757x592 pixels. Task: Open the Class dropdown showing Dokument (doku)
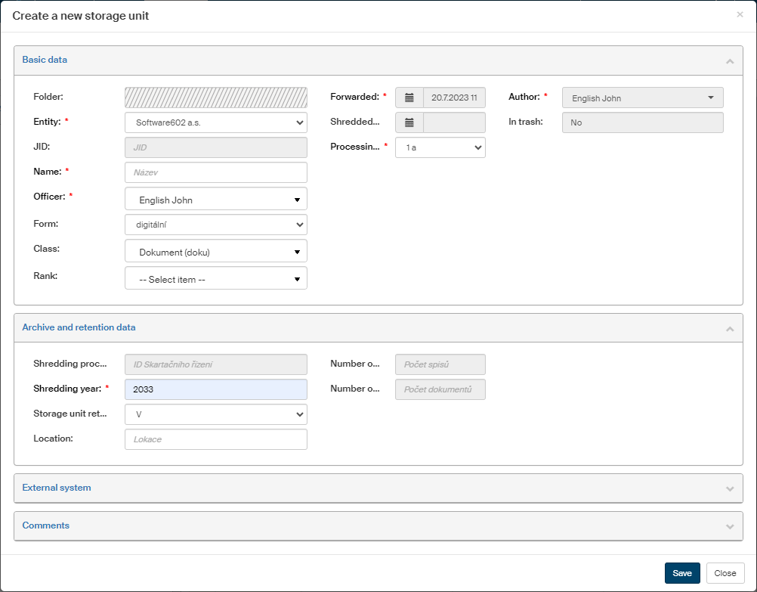click(215, 251)
